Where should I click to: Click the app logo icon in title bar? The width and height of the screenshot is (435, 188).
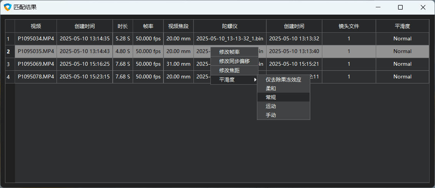point(7,7)
